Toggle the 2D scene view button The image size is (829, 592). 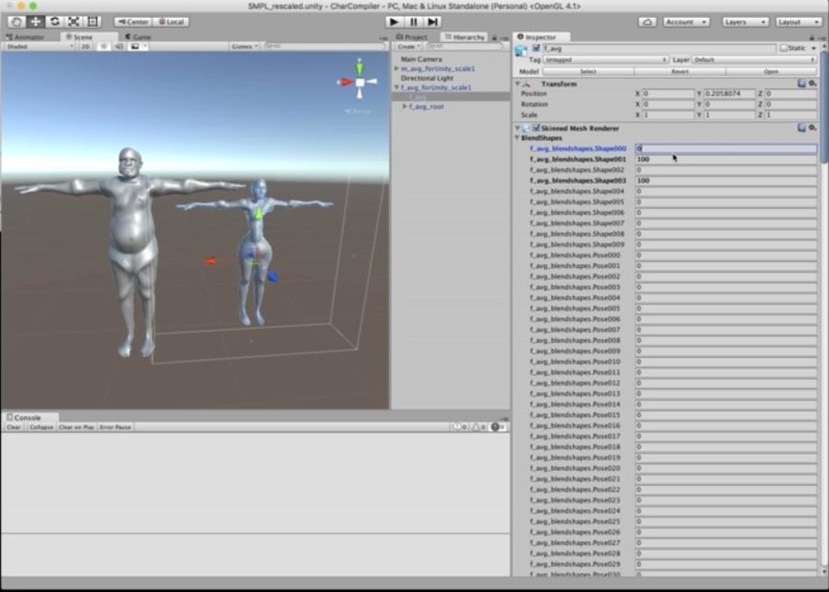(85, 47)
